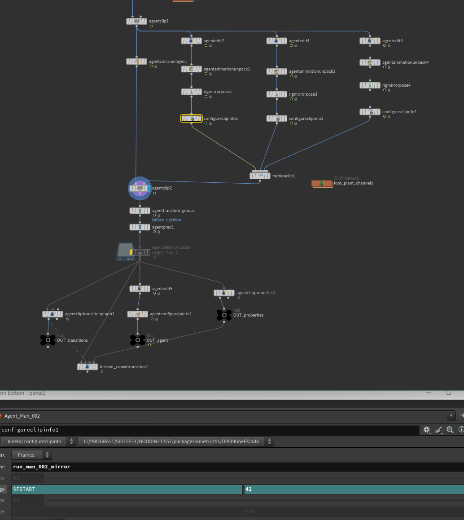
Task: Select the agentcollisionlayer1 node
Action: [x=136, y=62]
